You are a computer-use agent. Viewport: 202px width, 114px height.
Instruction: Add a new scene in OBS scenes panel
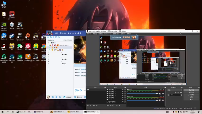click(x=88, y=105)
